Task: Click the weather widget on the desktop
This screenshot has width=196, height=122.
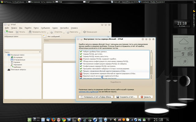Action: (x=183, y=51)
